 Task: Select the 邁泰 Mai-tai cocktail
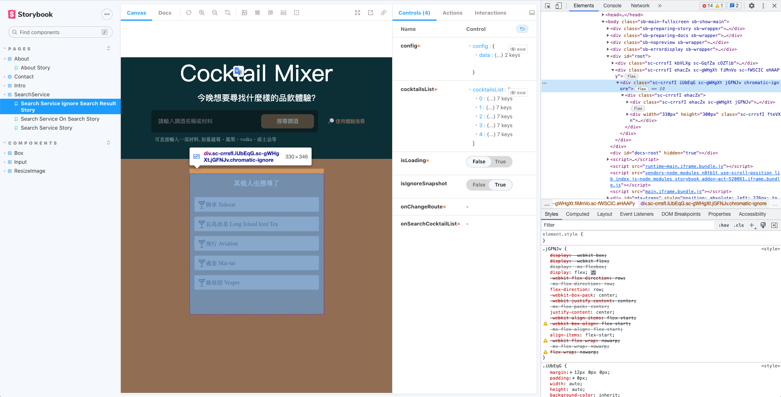coord(257,263)
